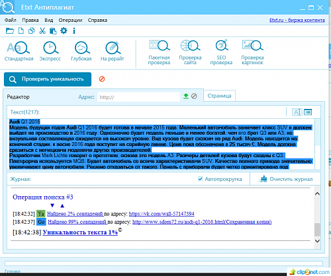Run the Глубокая check
This screenshot has height=276, width=331.
(x=81, y=51)
